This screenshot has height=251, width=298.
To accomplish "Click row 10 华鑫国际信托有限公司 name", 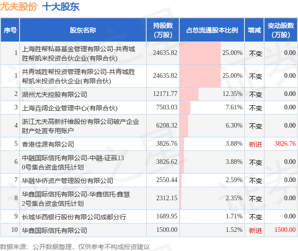I will tap(54, 231).
